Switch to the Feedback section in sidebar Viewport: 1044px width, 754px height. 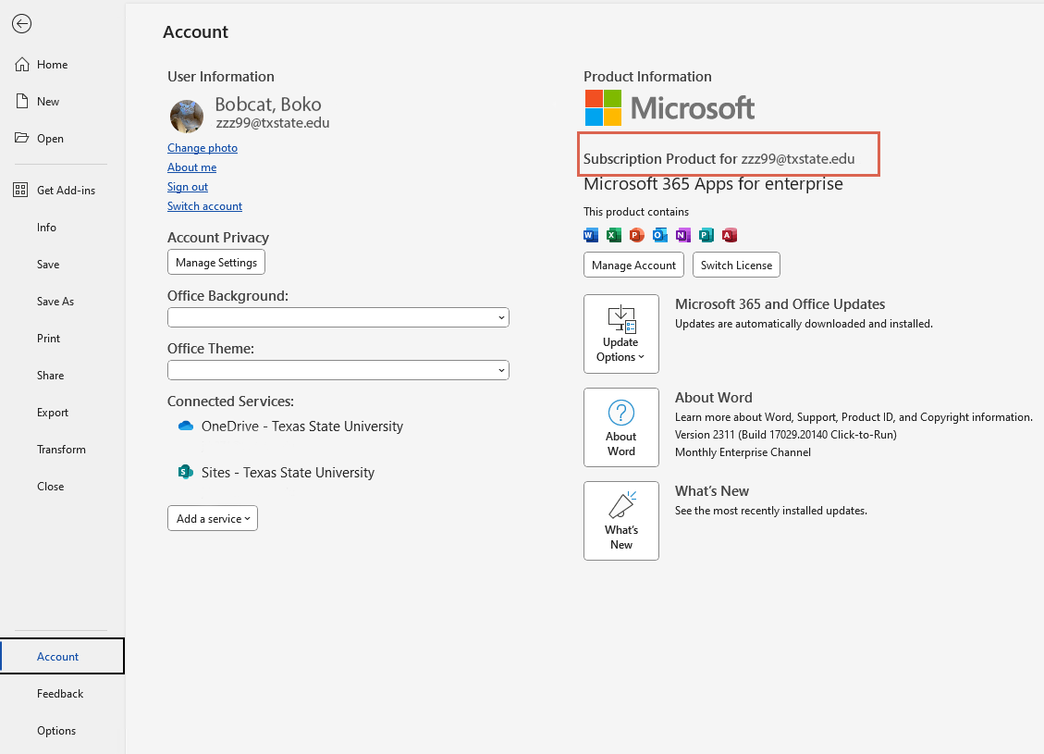coord(60,693)
